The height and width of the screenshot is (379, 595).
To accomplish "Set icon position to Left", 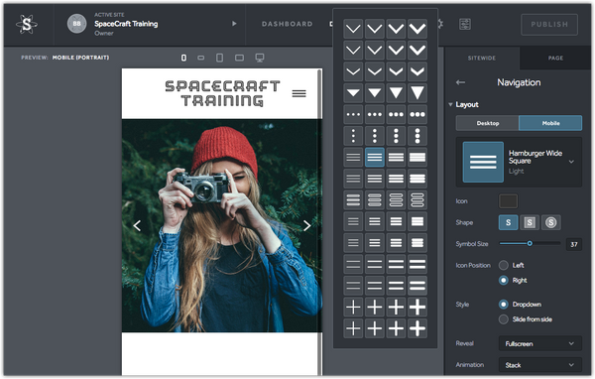I will [x=504, y=265].
